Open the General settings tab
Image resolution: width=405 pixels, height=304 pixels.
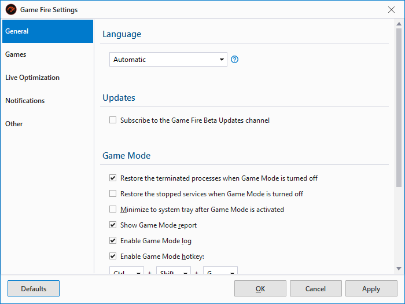pos(47,31)
